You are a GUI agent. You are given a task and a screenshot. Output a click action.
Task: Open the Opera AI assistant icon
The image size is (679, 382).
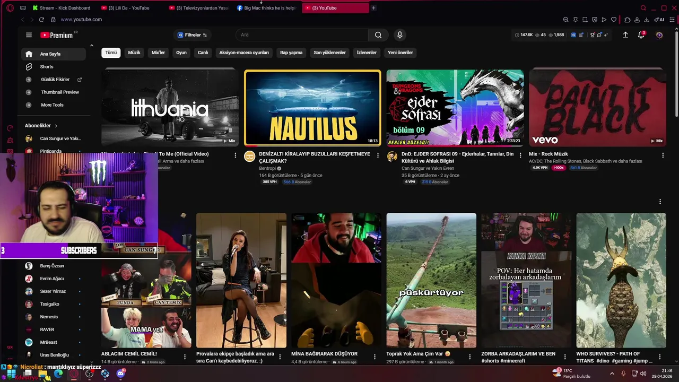click(x=659, y=20)
